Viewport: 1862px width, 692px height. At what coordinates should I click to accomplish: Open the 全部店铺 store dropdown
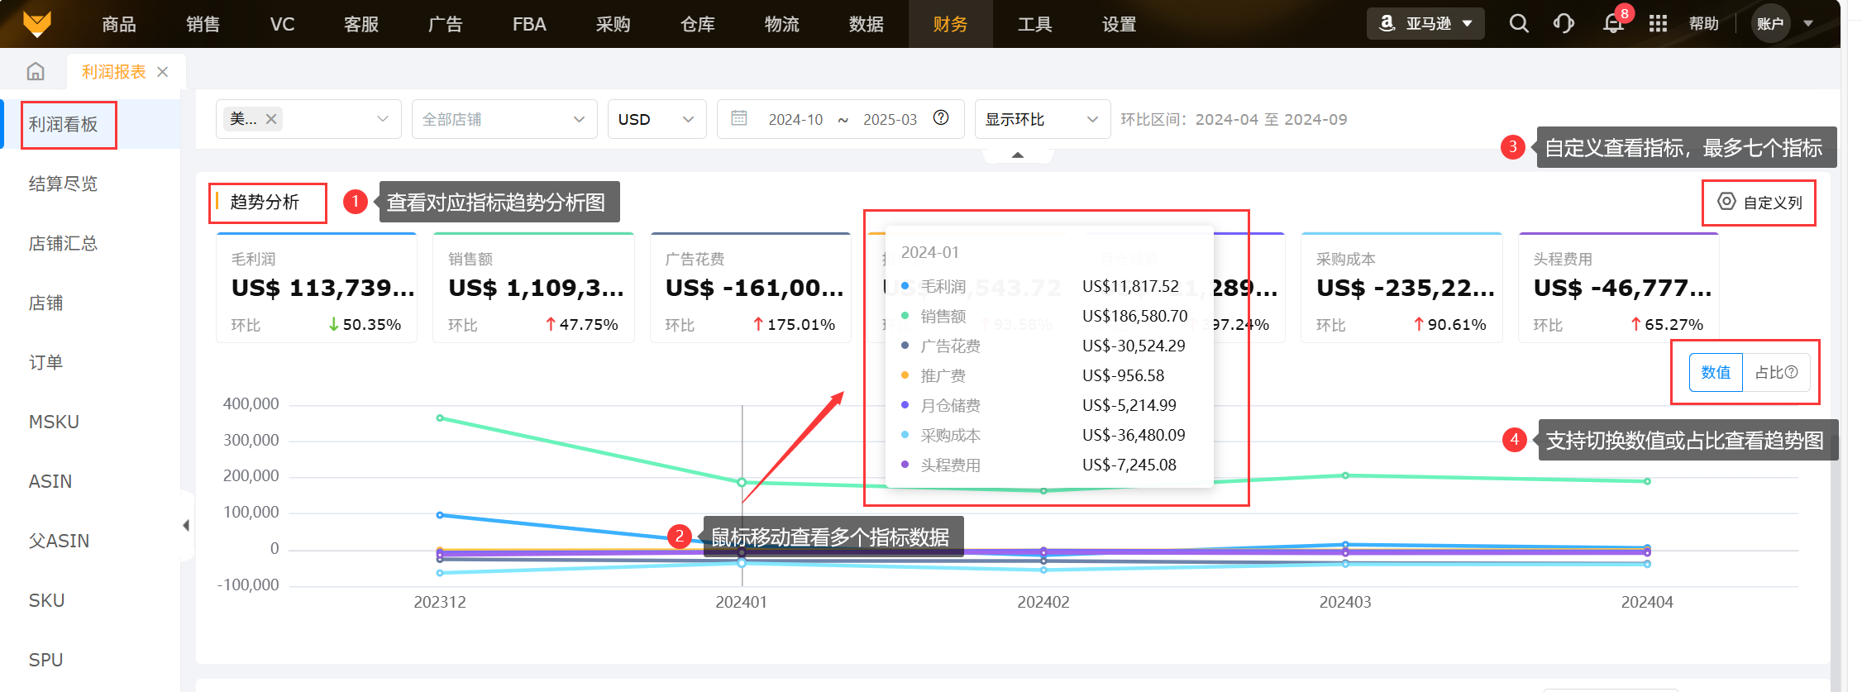504,119
